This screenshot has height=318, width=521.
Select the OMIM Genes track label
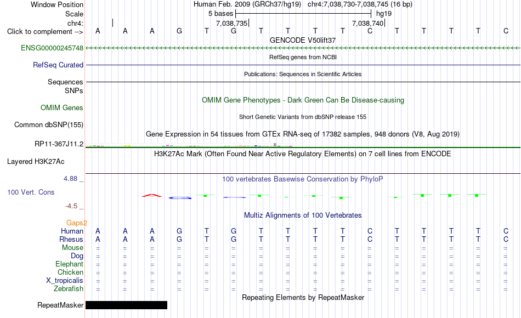click(x=62, y=107)
